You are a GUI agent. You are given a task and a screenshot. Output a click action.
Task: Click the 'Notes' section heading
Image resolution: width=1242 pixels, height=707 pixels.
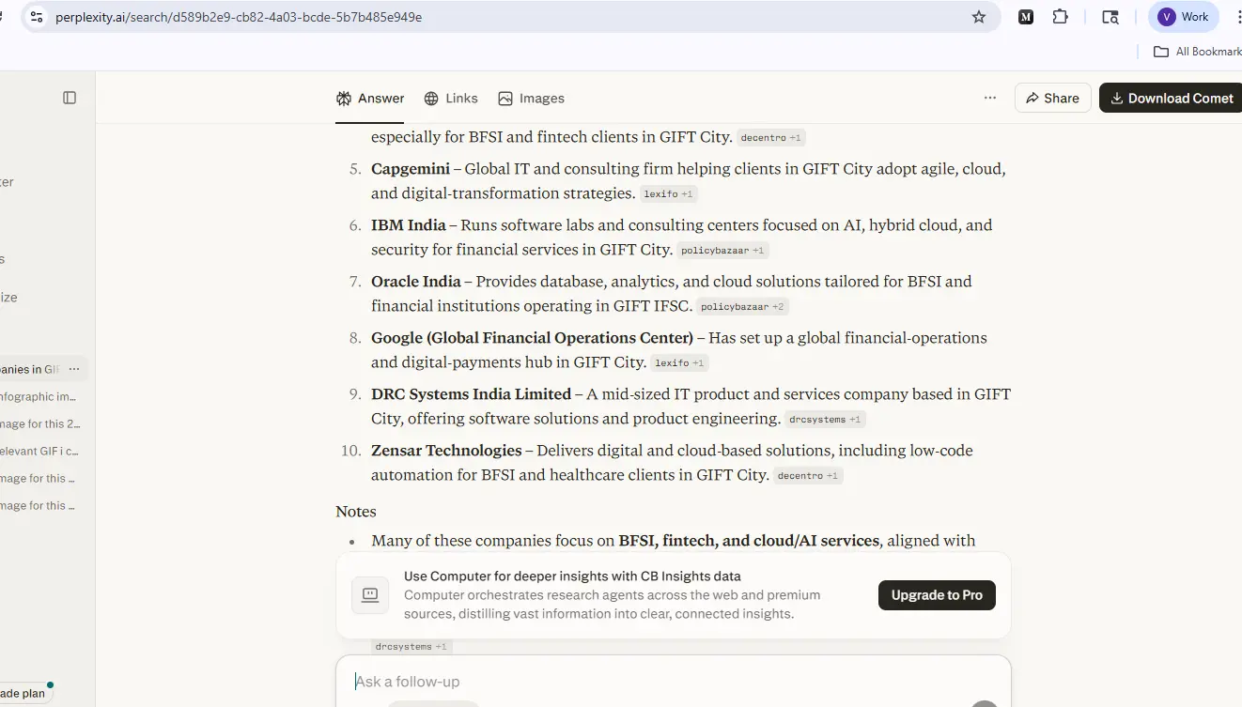pyautogui.click(x=356, y=512)
